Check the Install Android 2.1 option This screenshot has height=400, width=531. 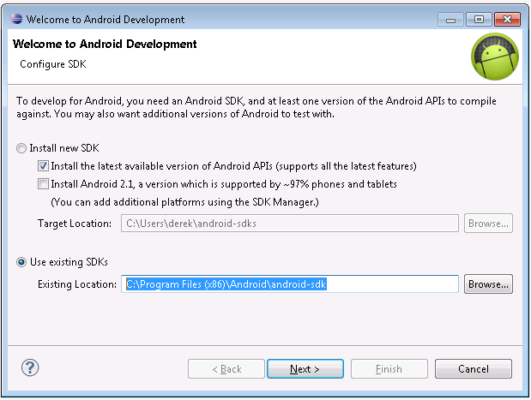[x=43, y=184]
